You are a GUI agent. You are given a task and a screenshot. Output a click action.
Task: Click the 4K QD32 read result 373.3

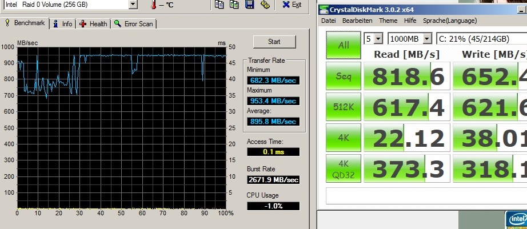[x=406, y=168]
